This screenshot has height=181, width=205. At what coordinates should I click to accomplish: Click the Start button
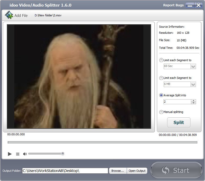176,170
